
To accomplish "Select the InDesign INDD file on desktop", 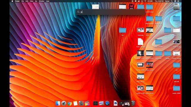I will (x=131, y=7).
